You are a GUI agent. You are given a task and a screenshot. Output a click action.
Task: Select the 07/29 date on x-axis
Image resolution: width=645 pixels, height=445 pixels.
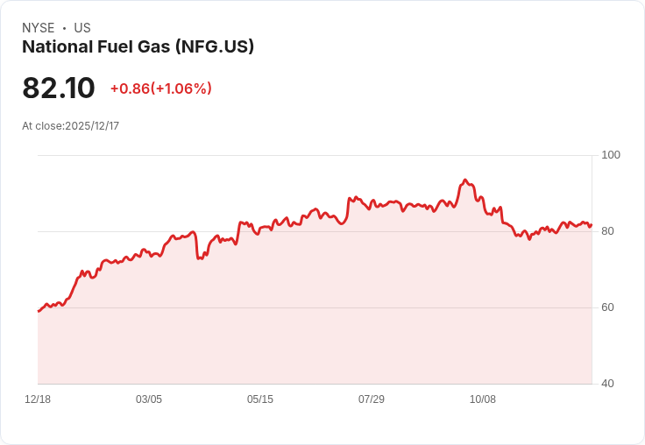tap(372, 399)
